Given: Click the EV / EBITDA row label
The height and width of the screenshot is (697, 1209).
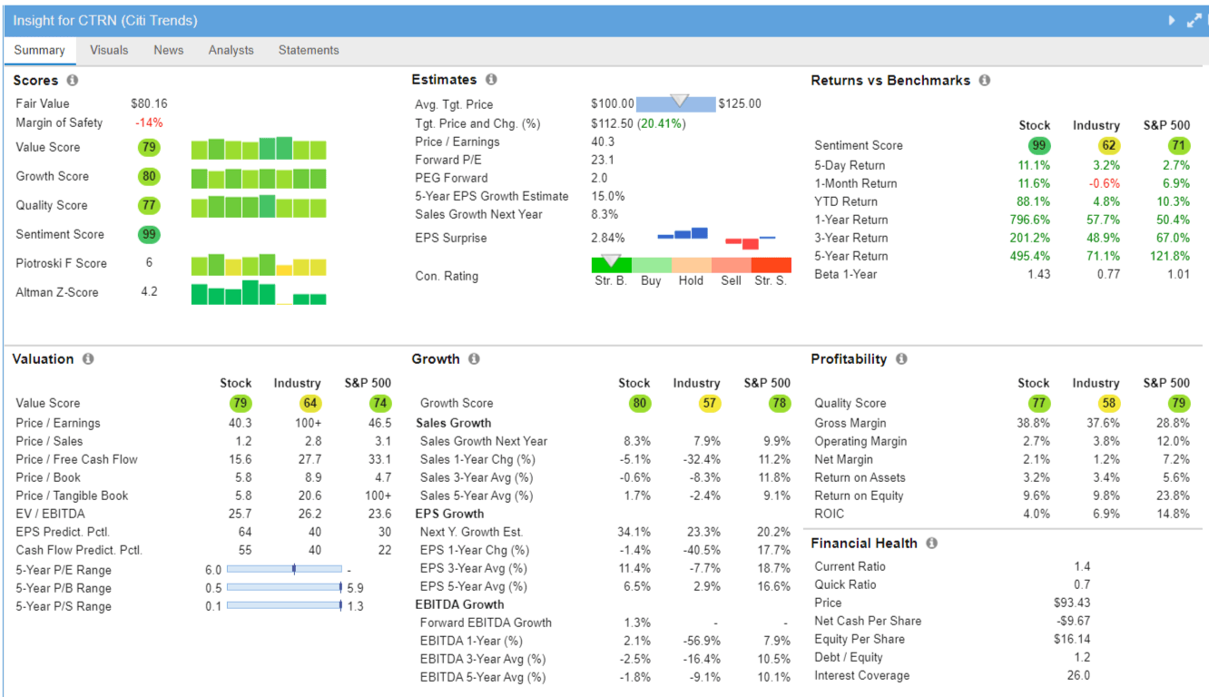Looking at the screenshot, I should click(x=49, y=514).
